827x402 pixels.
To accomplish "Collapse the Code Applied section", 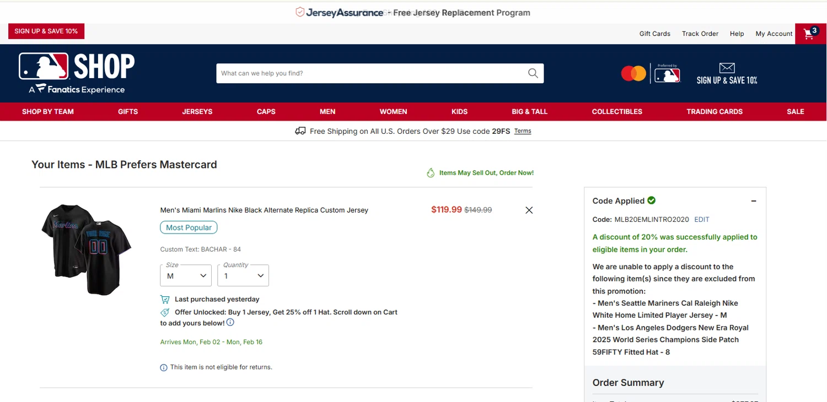I will [x=754, y=201].
